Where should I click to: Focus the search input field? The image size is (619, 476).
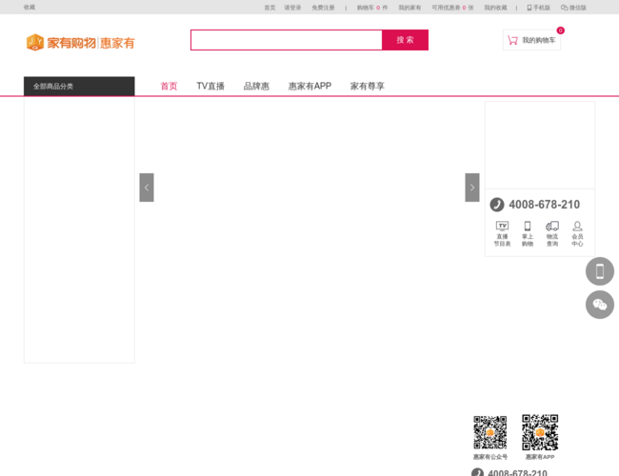(x=287, y=40)
